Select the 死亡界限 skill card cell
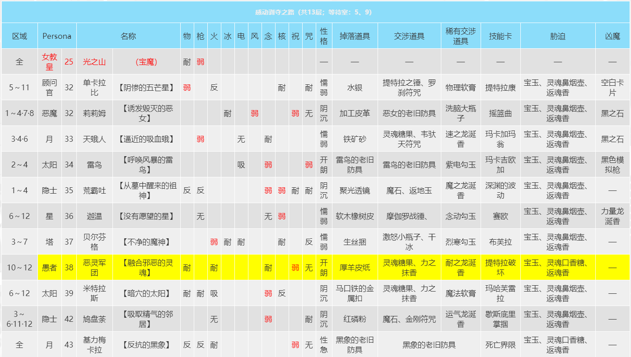Image resolution: width=631 pixels, height=357 pixels. 500,345
